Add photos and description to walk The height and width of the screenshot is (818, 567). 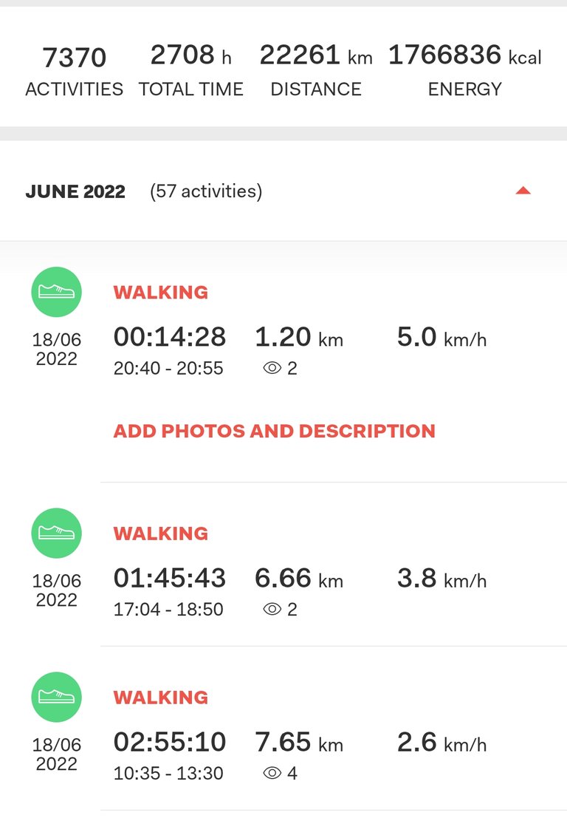pos(274,431)
